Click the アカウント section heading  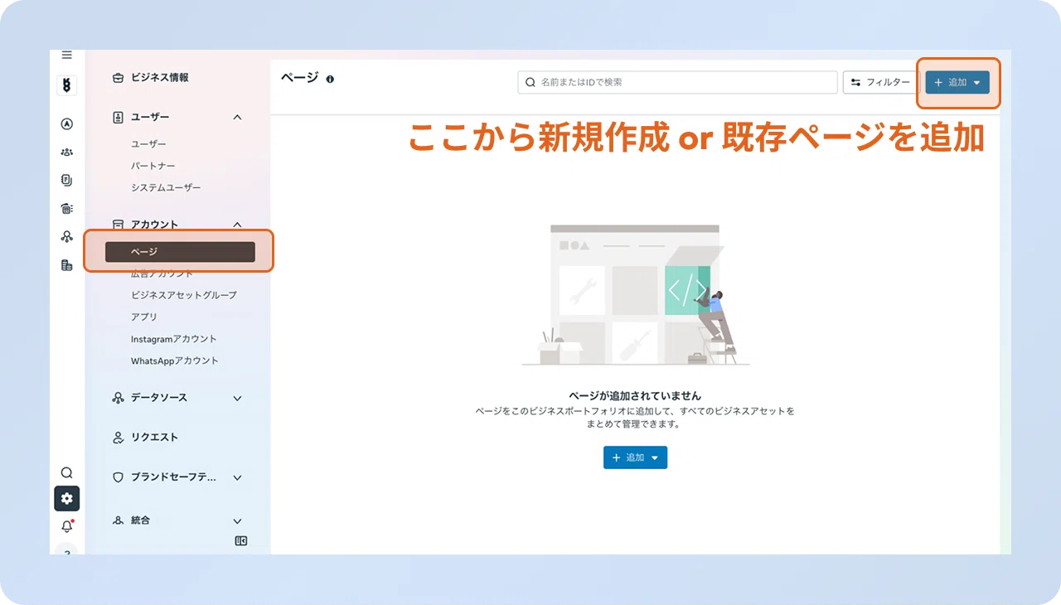click(154, 225)
